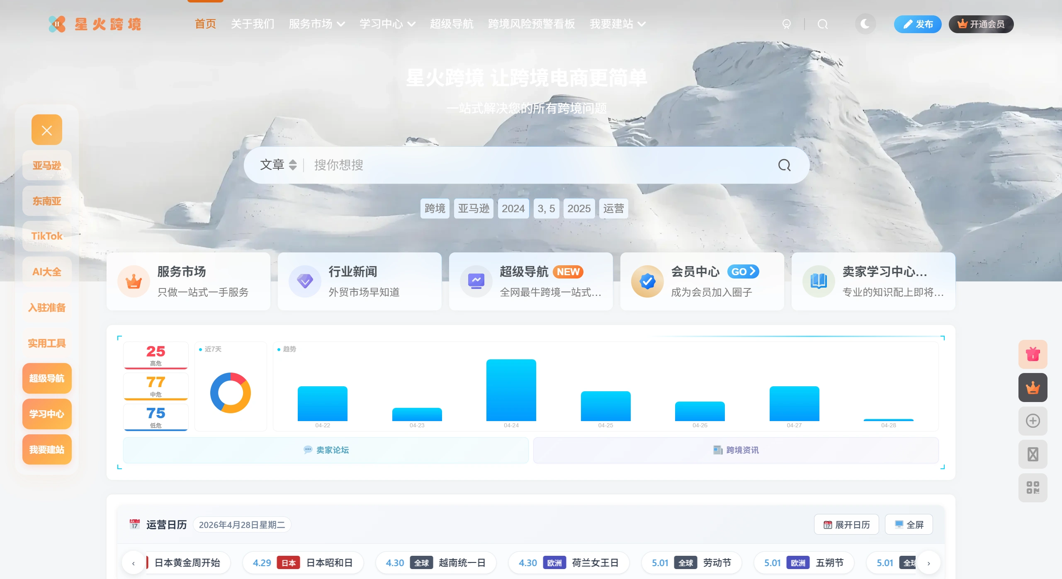Click the plus icon in the right sidebar
The height and width of the screenshot is (579, 1062).
1033,421
